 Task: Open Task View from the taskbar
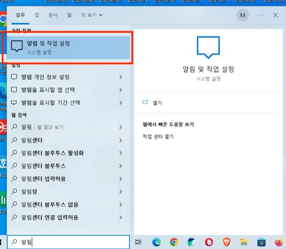coord(138,242)
